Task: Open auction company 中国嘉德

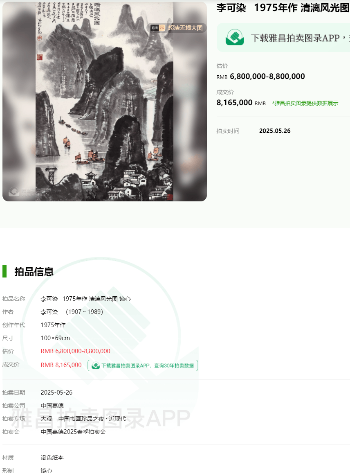Action: pos(52,406)
